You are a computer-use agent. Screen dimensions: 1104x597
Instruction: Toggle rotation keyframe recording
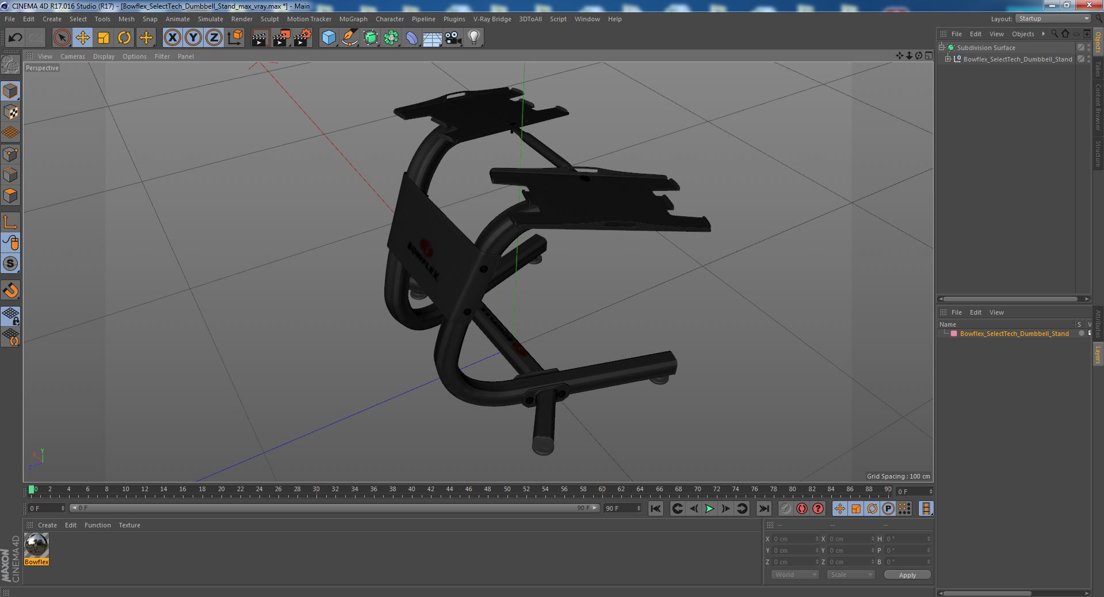pos(872,508)
